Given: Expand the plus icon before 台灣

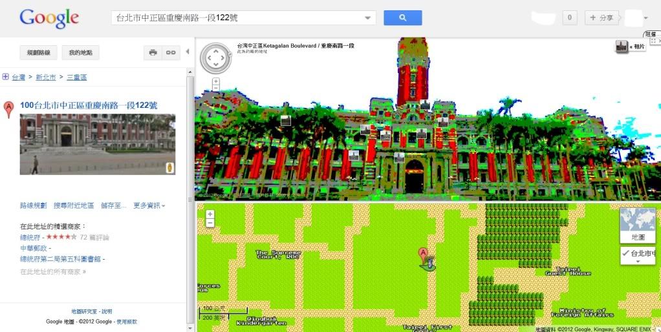Looking at the screenshot, I should [x=5, y=77].
